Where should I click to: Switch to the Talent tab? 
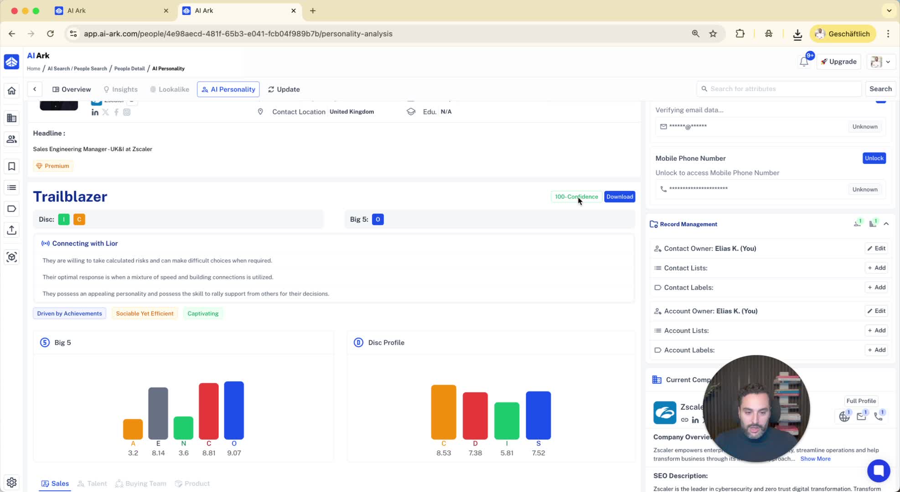[92, 483]
